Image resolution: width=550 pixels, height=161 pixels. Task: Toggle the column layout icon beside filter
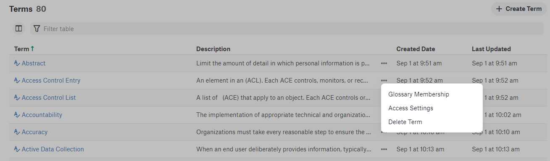(18, 29)
